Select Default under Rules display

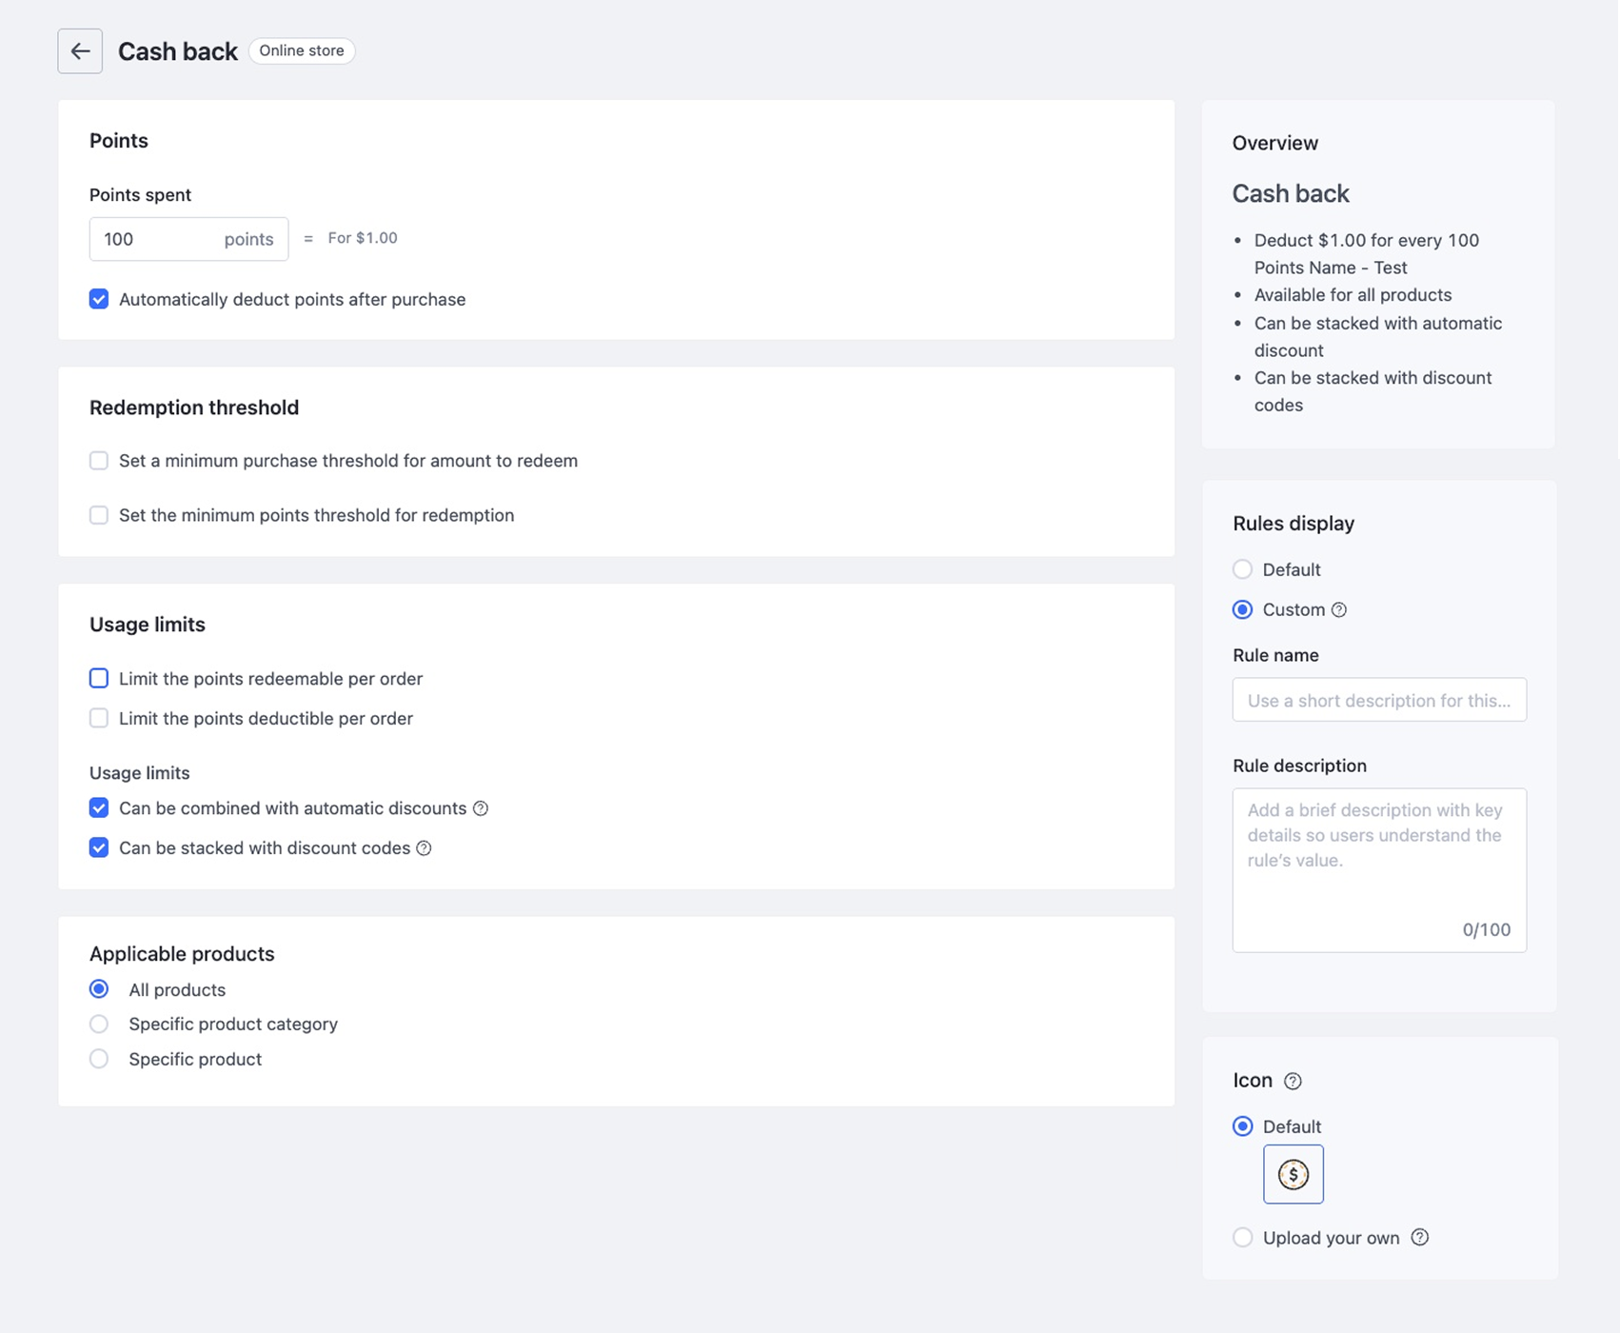tap(1243, 569)
